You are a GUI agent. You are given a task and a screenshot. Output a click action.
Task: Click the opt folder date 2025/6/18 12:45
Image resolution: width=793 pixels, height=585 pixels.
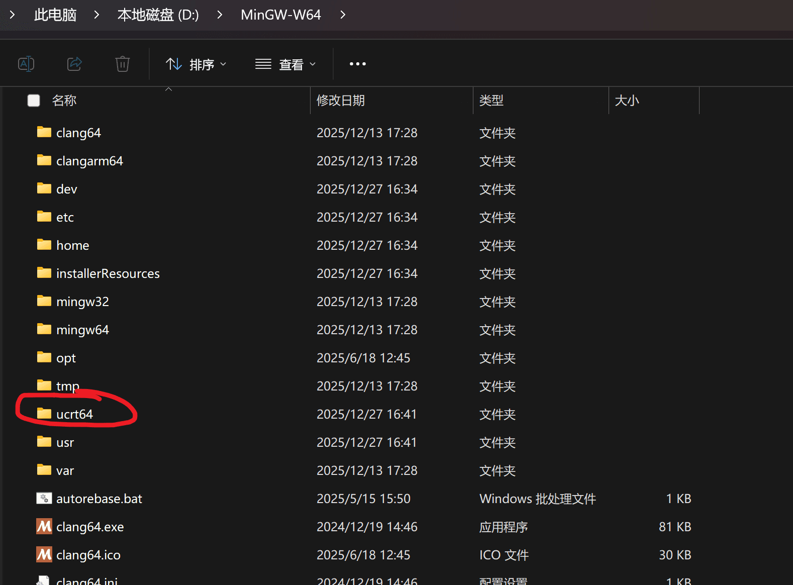pos(364,358)
